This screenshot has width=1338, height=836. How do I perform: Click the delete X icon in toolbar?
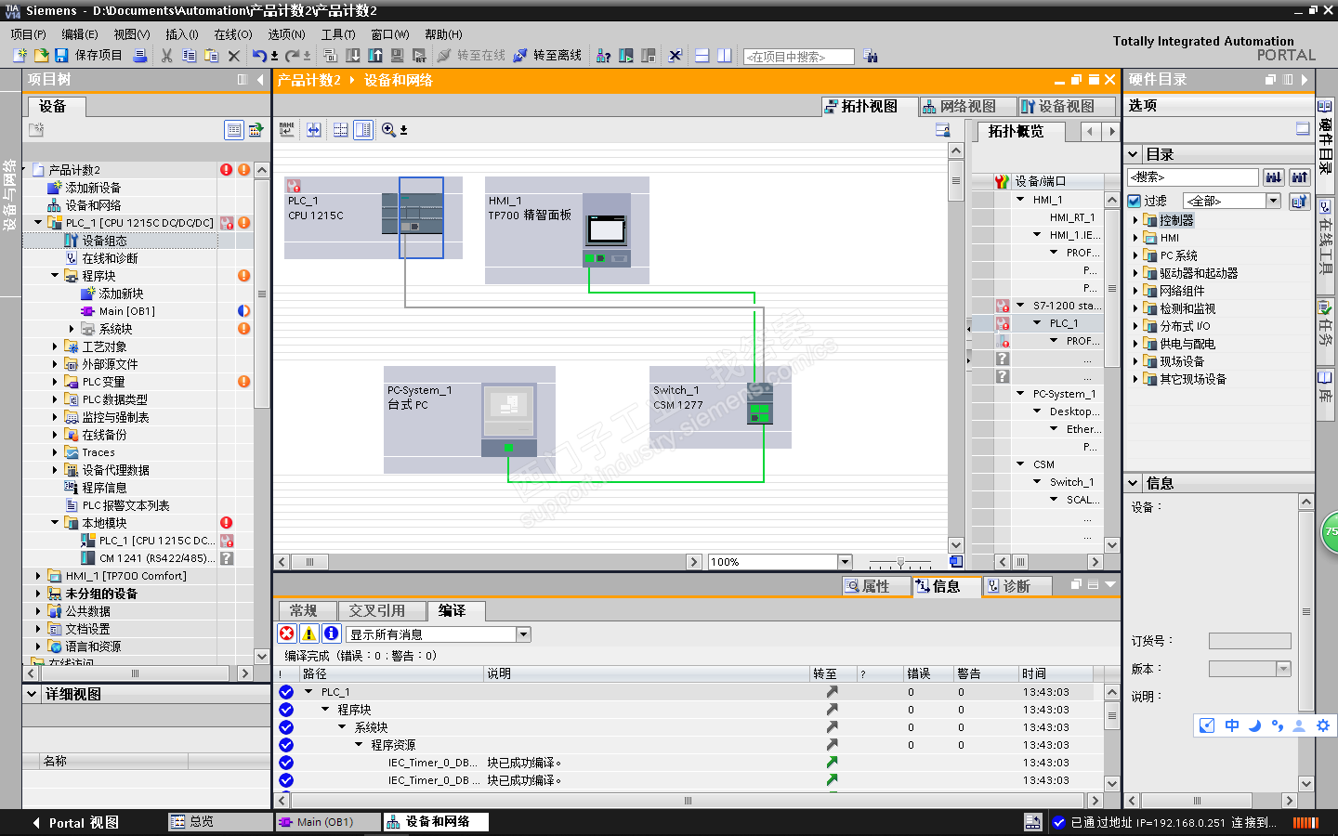(x=234, y=56)
